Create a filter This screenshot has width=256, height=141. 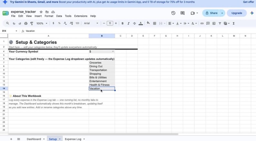pyautogui.click(x=220, y=23)
